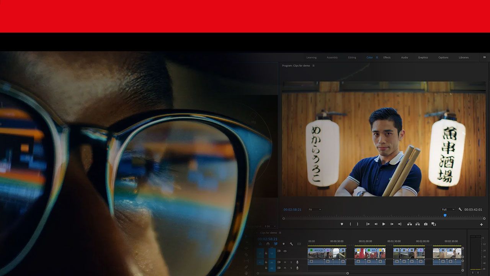
Task: Enable Linked Selection in the timeline toolbar
Action: [x=276, y=244]
